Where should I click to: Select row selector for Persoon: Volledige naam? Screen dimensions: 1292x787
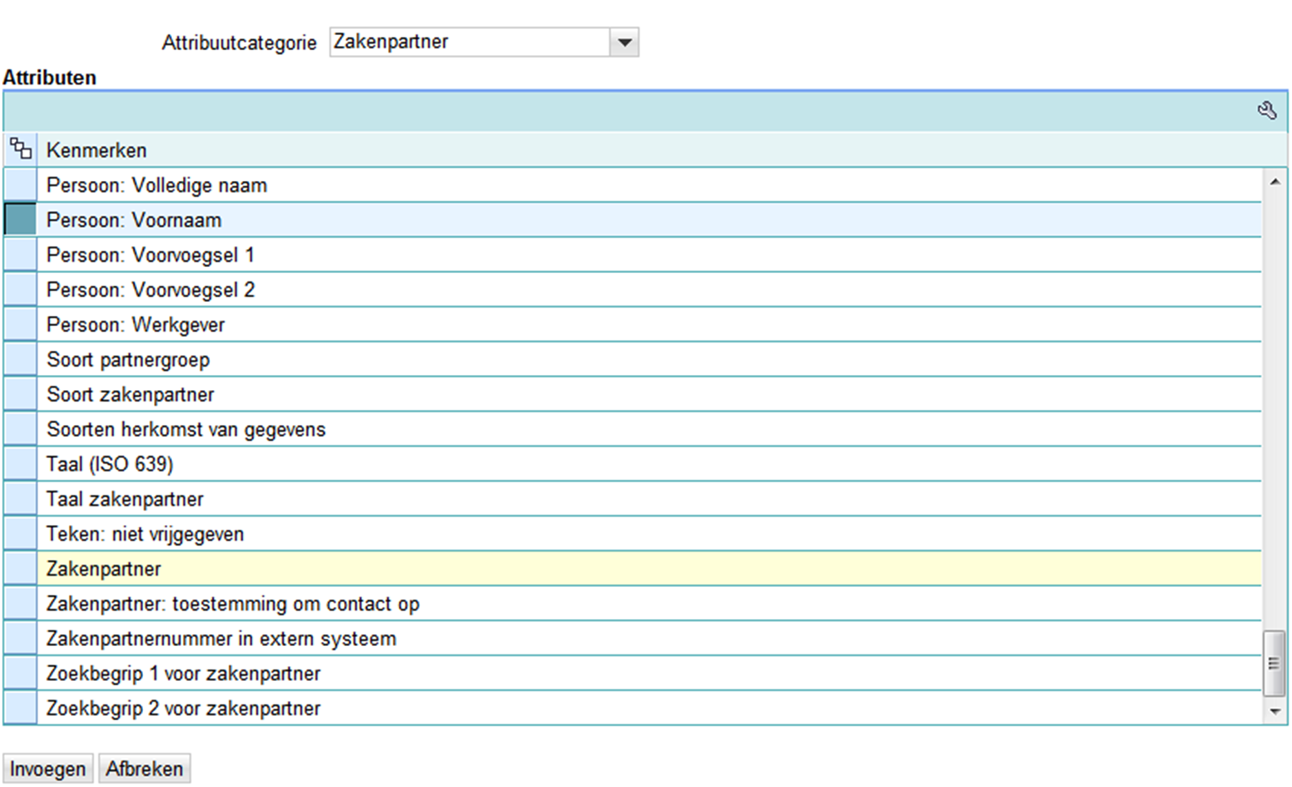20,185
